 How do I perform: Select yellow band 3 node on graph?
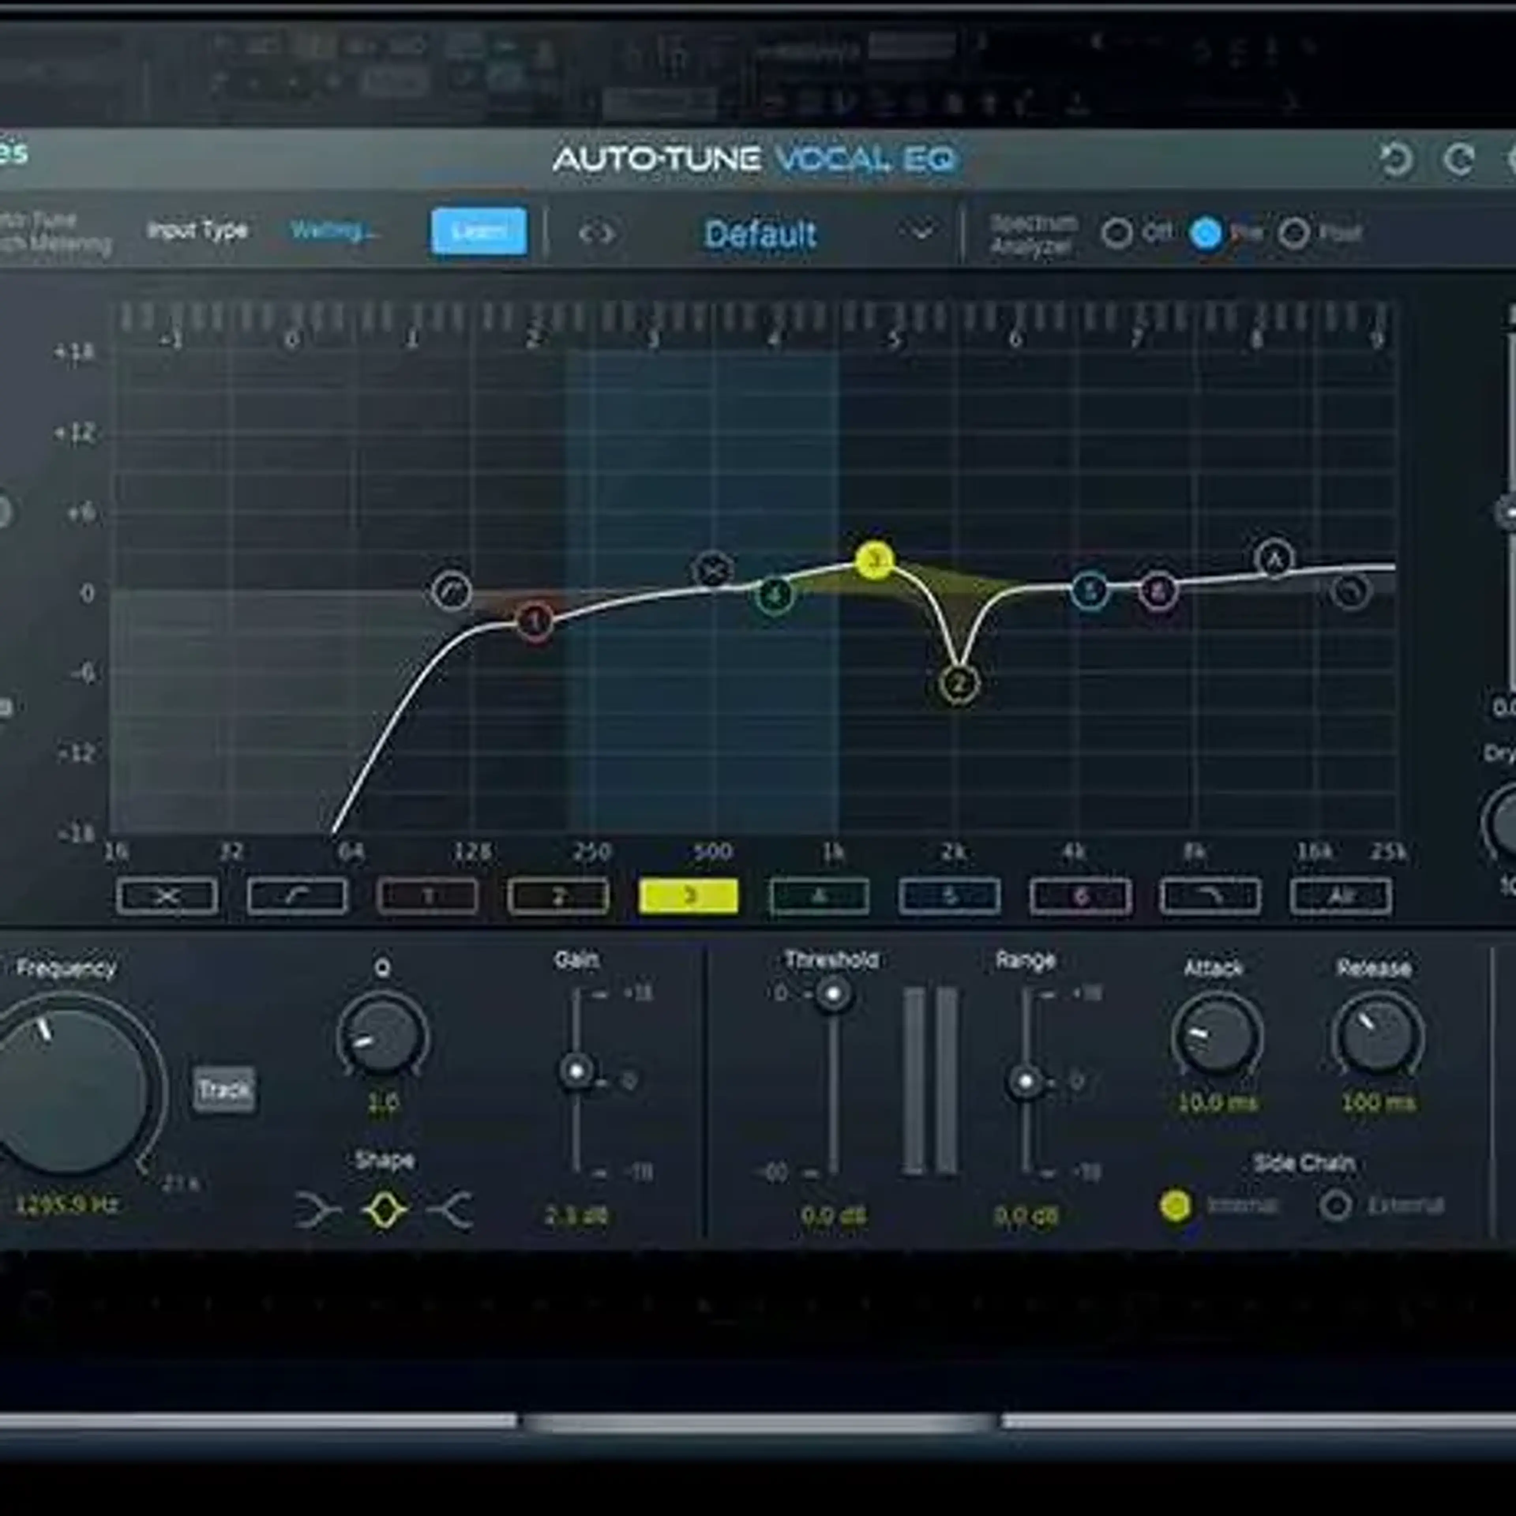click(873, 560)
